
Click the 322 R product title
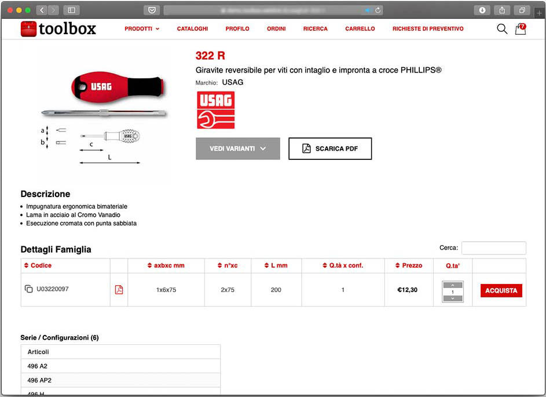pos(210,56)
